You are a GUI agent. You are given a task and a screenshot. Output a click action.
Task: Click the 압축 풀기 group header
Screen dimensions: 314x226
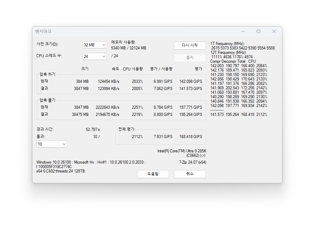47,100
